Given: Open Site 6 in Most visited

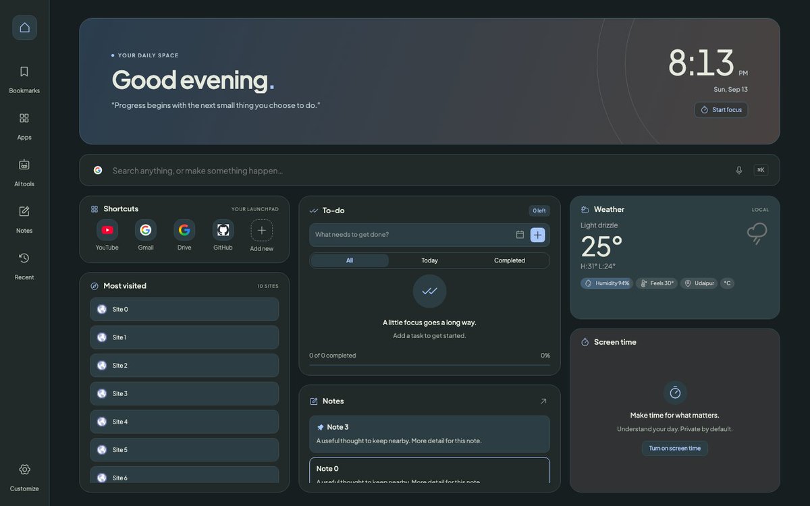Looking at the screenshot, I should [x=184, y=475].
